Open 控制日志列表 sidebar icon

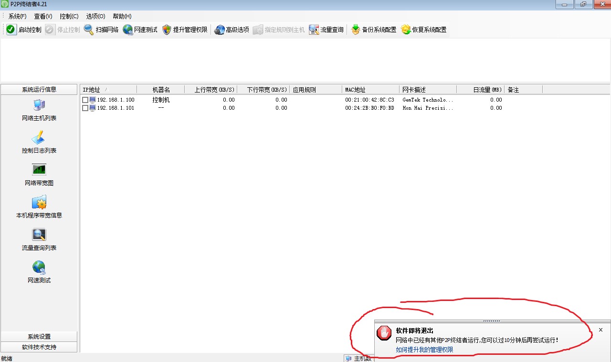[39, 137]
